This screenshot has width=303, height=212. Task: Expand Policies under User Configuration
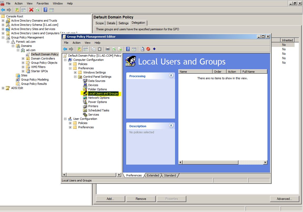tap(70, 123)
